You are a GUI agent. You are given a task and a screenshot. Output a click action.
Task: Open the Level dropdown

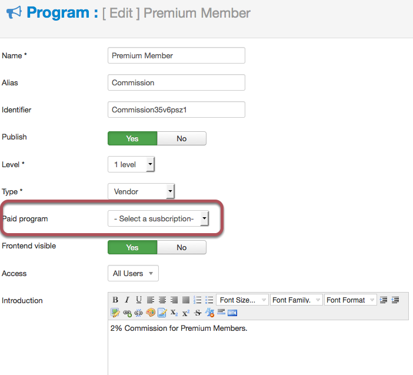pyautogui.click(x=131, y=164)
